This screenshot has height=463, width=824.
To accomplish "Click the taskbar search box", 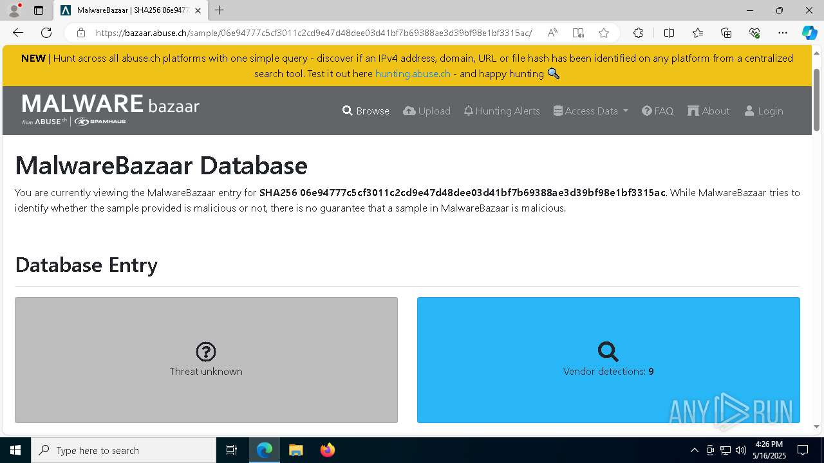I will tap(124, 450).
